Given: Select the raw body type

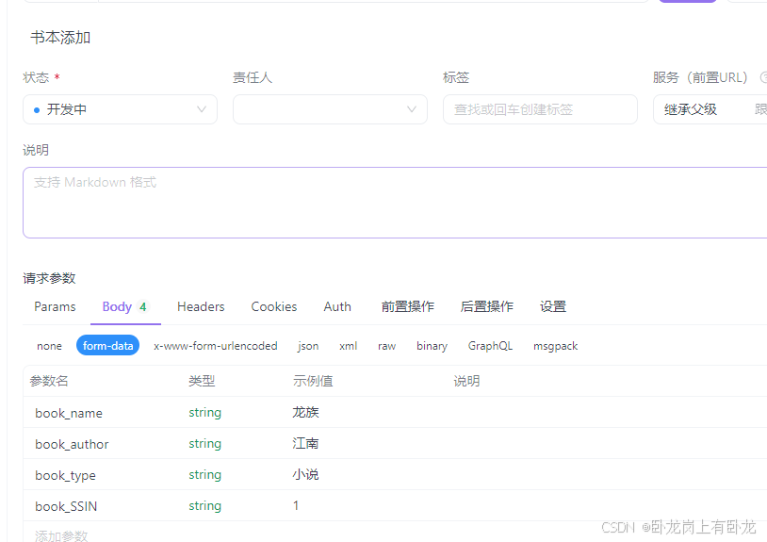Looking at the screenshot, I should 386,346.
